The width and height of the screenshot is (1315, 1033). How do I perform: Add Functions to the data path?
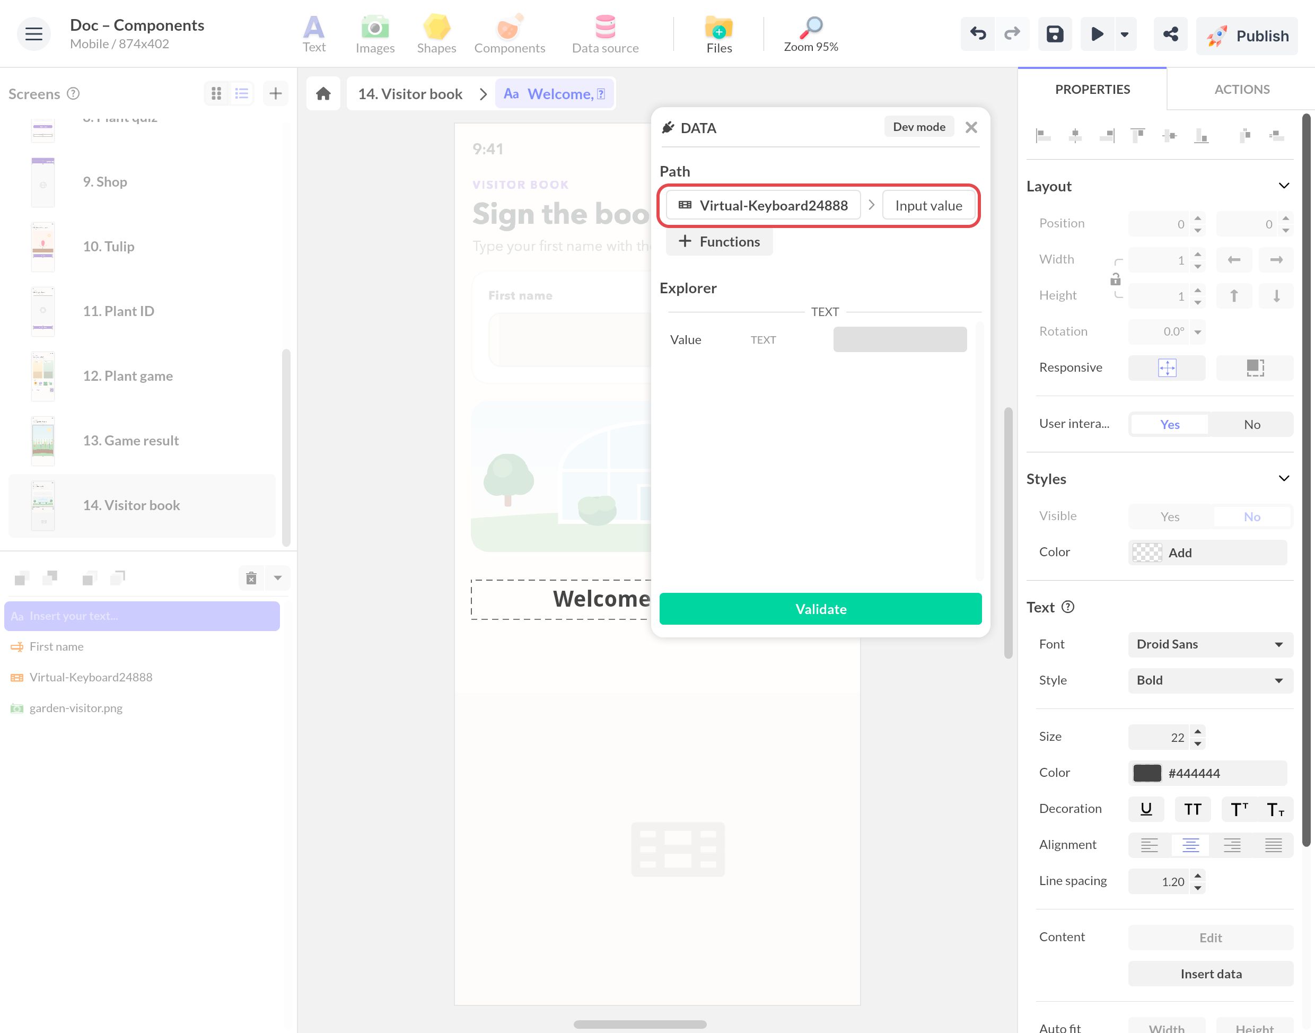tap(719, 242)
